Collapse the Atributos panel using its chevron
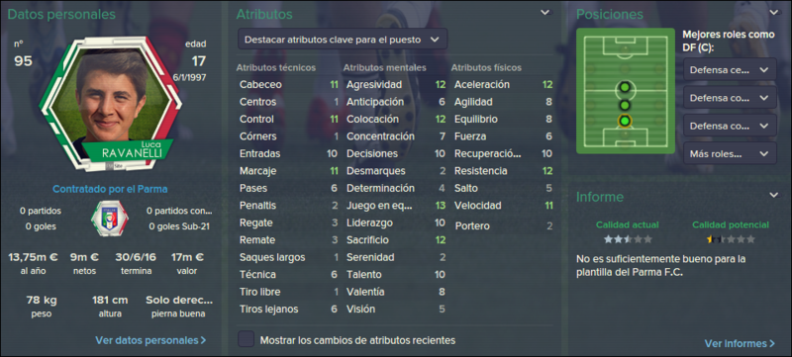 point(545,12)
